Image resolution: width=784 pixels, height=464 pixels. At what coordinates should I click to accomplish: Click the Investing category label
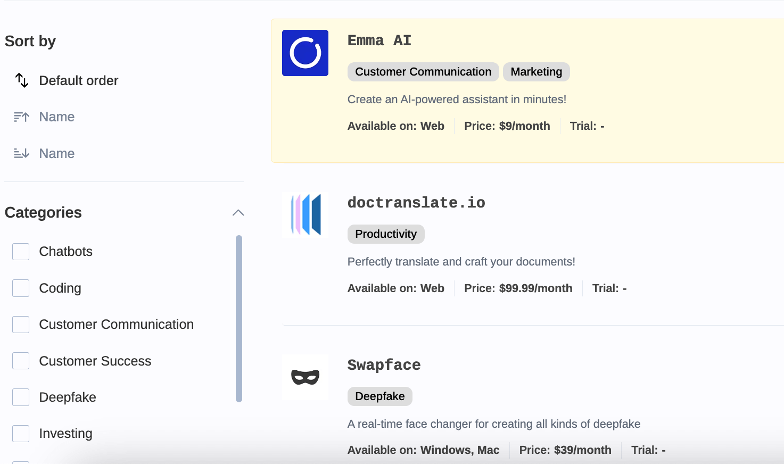point(66,434)
